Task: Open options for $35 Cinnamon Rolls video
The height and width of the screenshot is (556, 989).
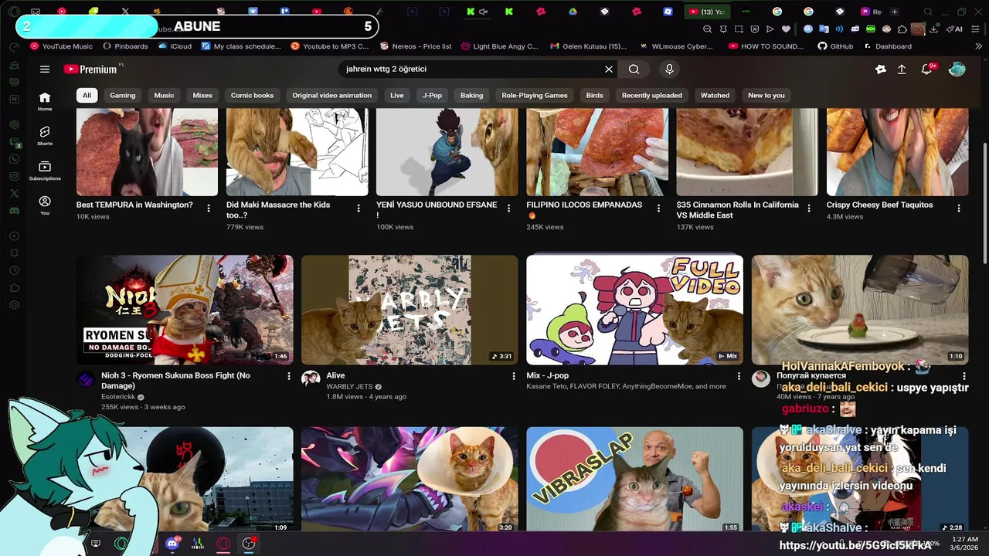Action: point(809,208)
